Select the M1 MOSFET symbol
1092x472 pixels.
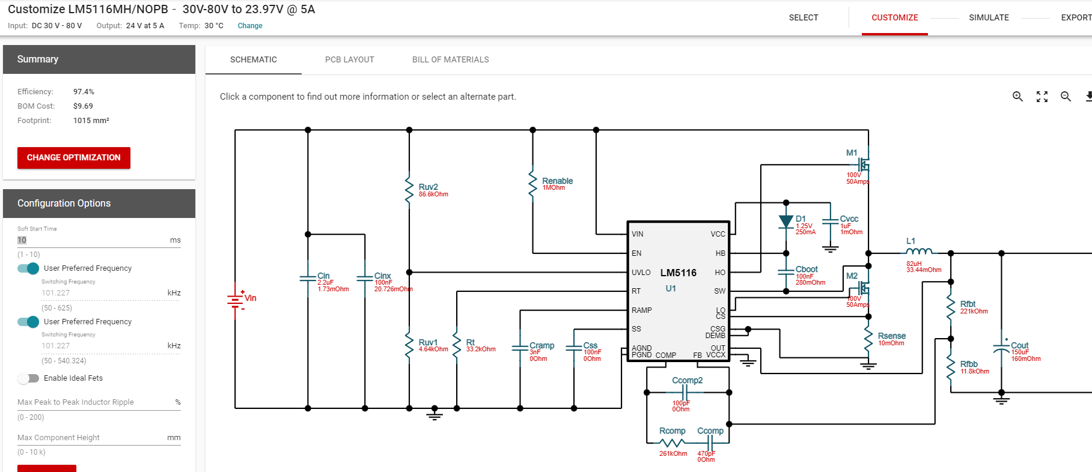tap(863, 164)
